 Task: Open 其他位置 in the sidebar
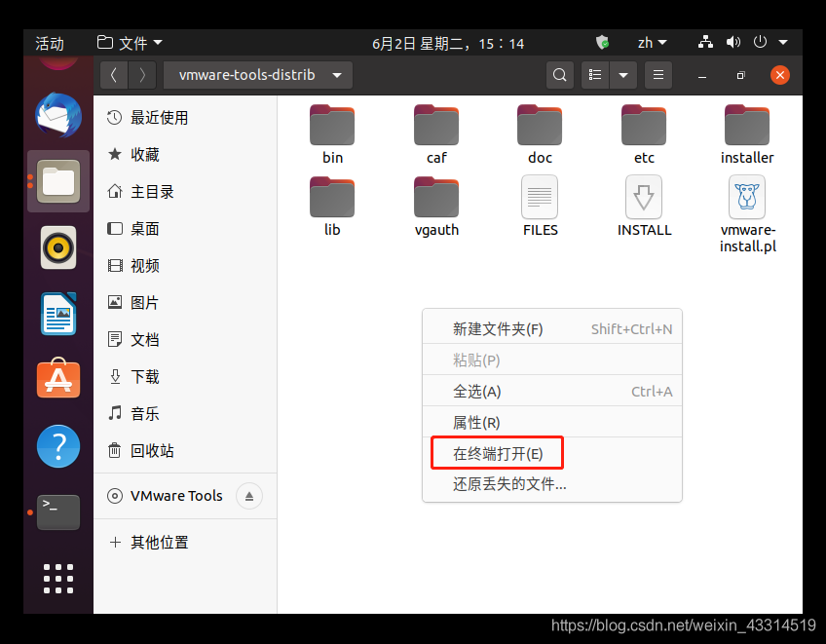[x=159, y=542]
